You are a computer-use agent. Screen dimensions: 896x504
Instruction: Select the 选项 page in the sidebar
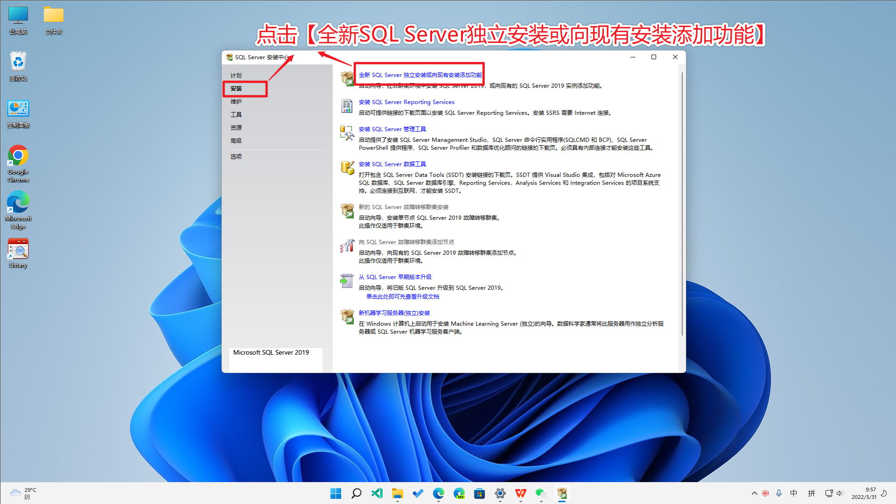(x=236, y=156)
